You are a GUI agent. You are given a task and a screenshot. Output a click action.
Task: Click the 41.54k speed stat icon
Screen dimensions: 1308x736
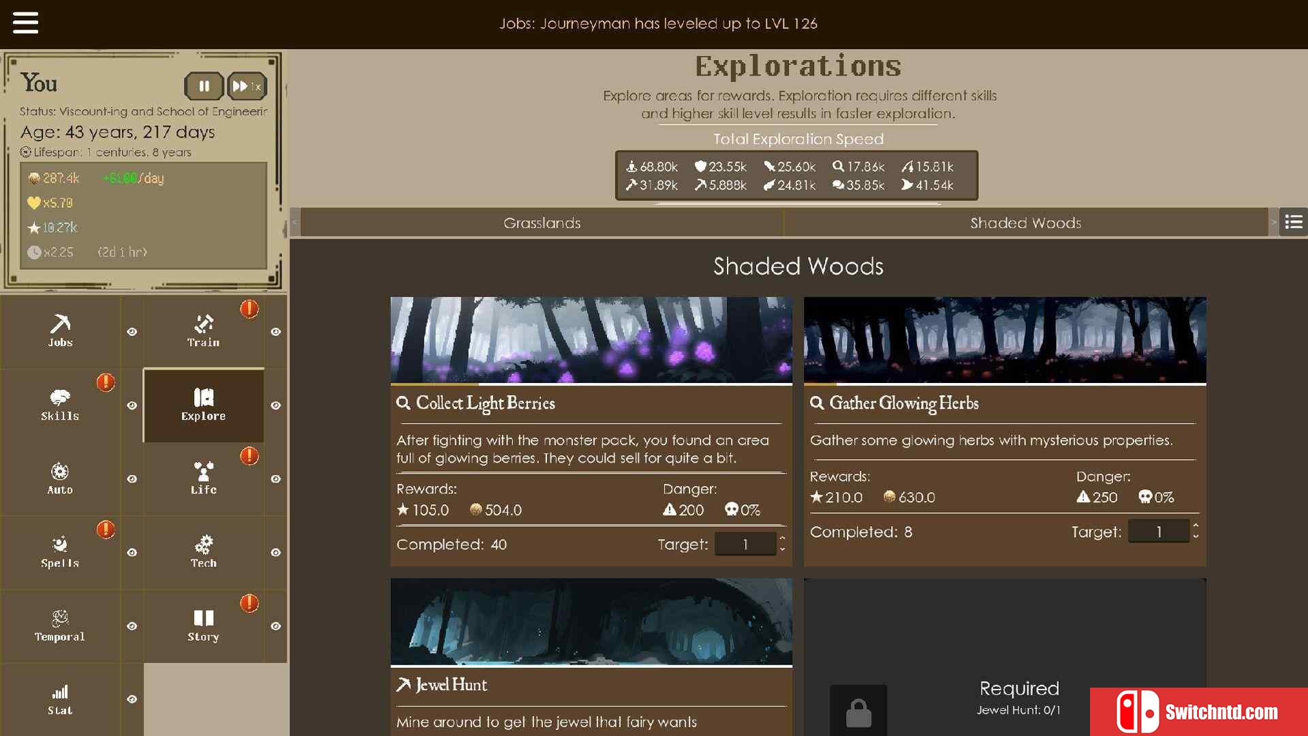pyautogui.click(x=907, y=185)
